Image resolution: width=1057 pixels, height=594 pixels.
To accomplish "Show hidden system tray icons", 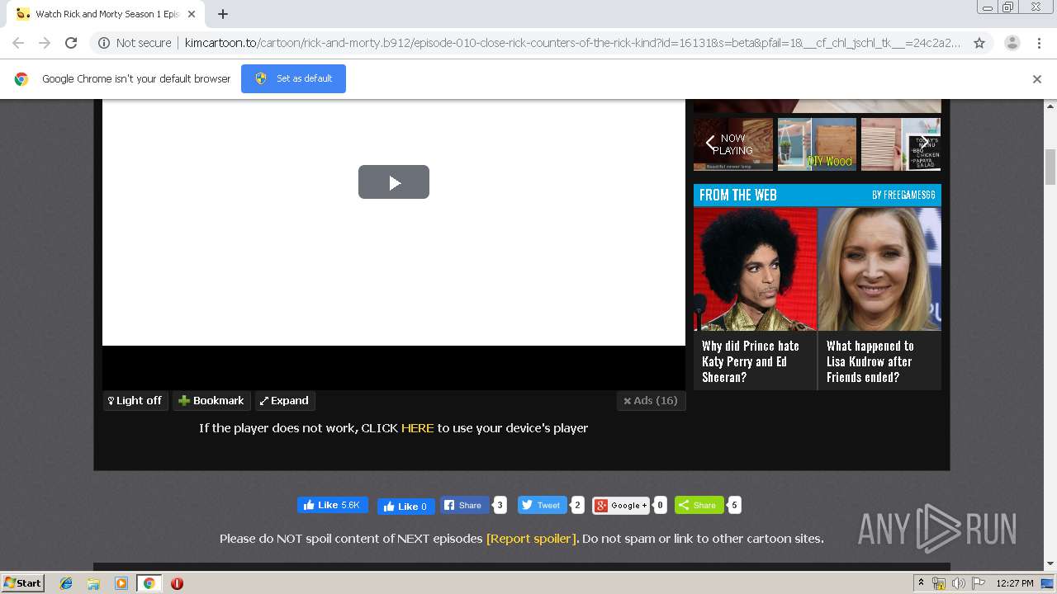I will (x=921, y=582).
